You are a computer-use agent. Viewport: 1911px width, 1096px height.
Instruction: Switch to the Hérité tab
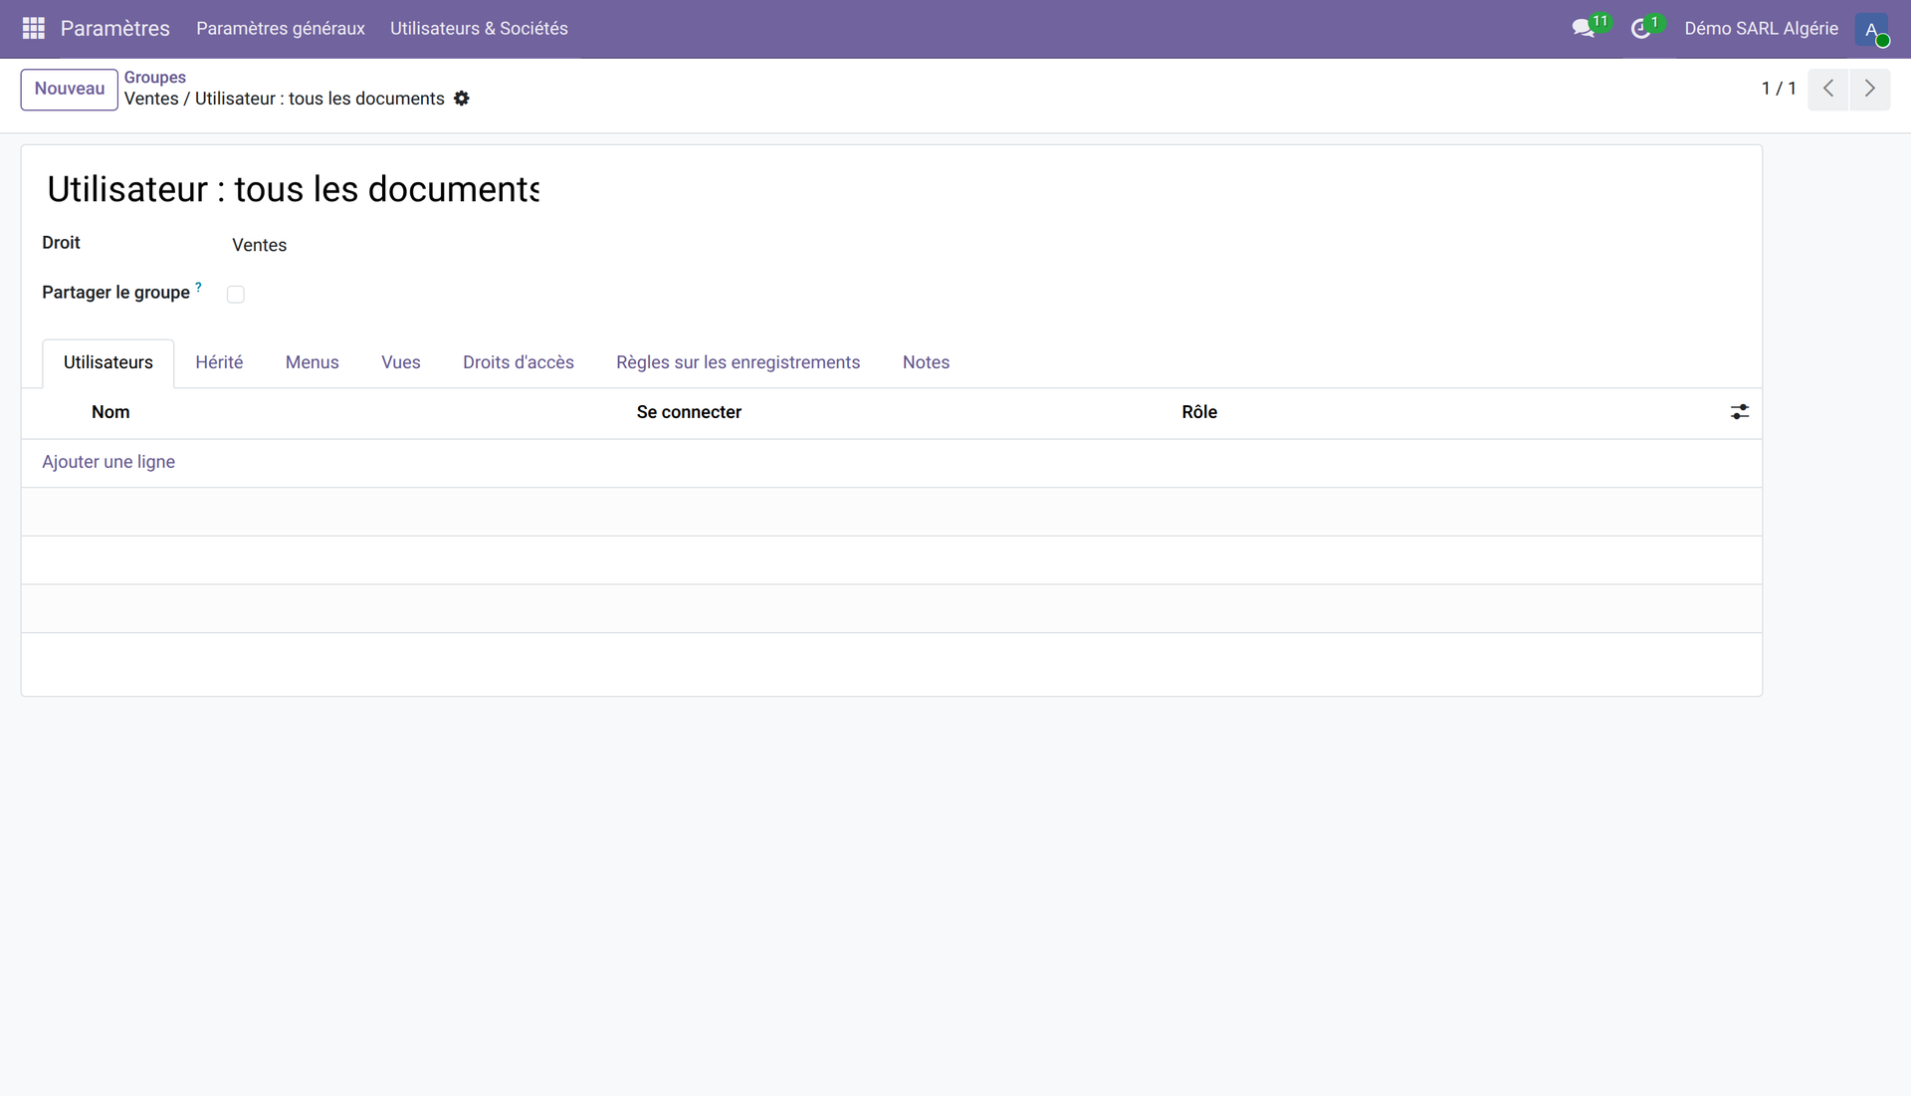219,362
